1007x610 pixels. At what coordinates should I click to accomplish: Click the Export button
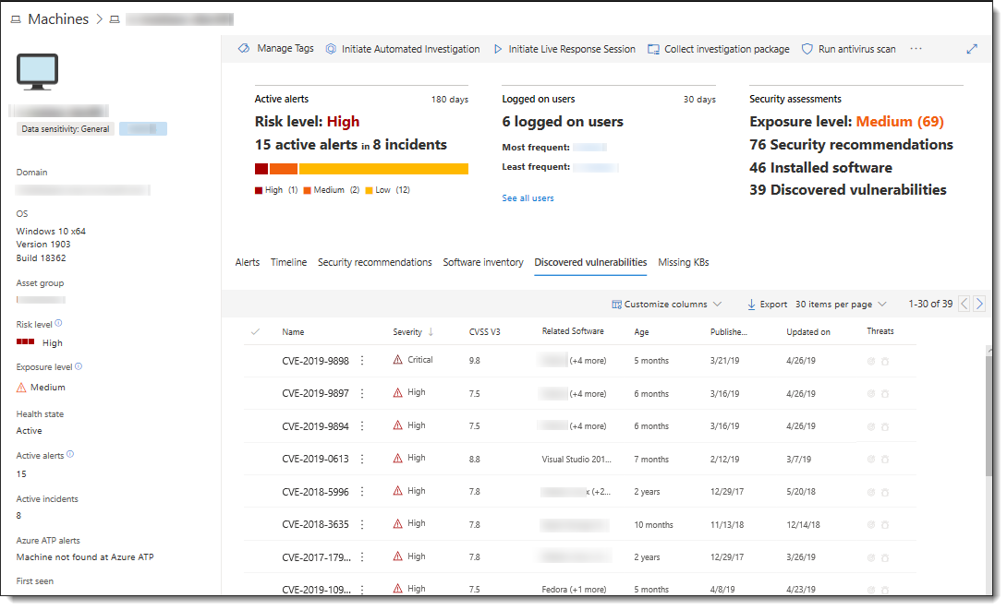tap(767, 305)
